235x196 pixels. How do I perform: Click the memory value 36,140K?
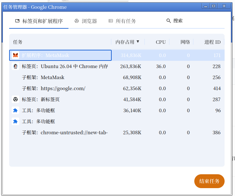pyautogui.click(x=132, y=111)
